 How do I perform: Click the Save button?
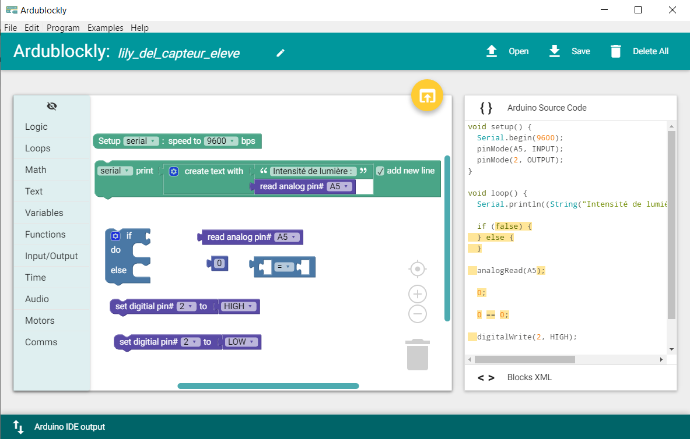point(569,51)
